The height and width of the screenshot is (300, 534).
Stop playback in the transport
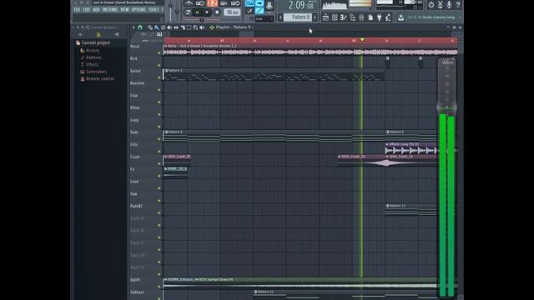tap(207, 12)
